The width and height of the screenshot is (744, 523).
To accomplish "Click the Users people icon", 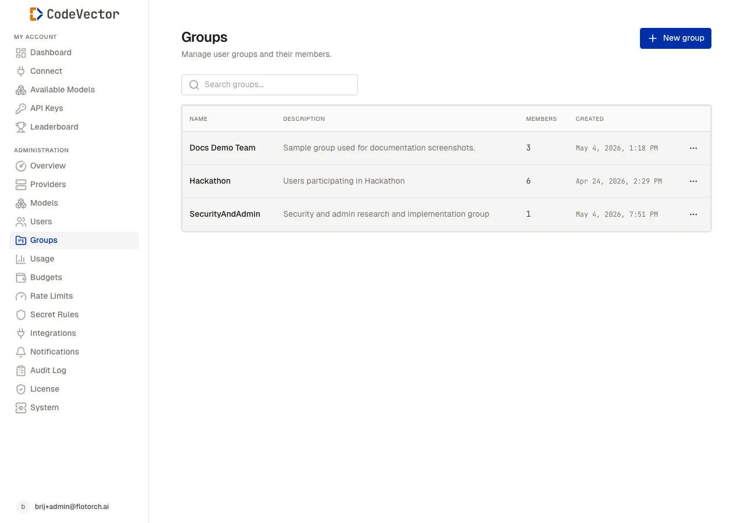I will (x=21, y=222).
